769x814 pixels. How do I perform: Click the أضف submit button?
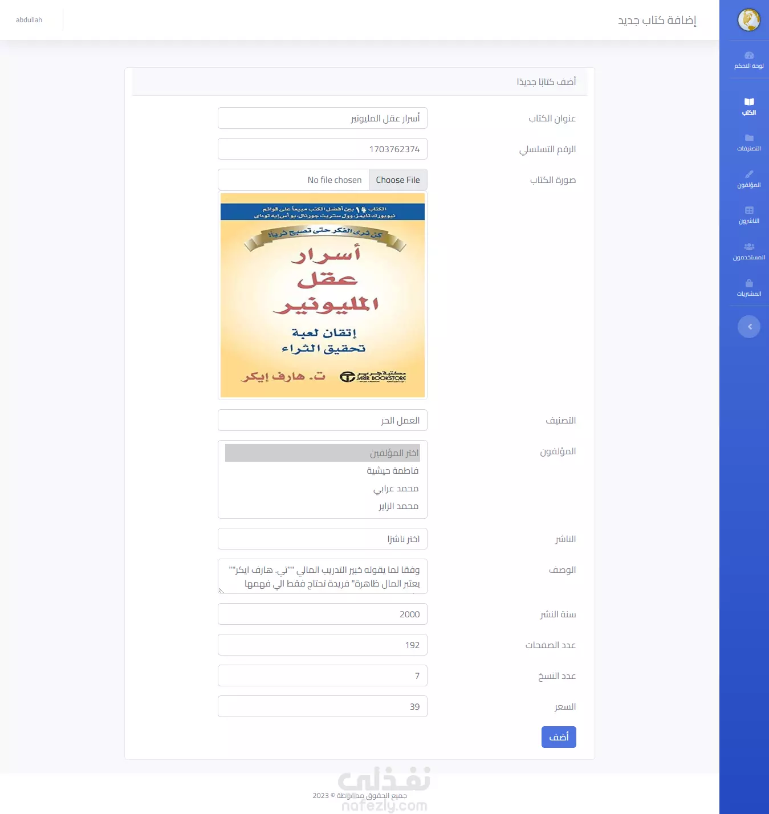click(559, 737)
